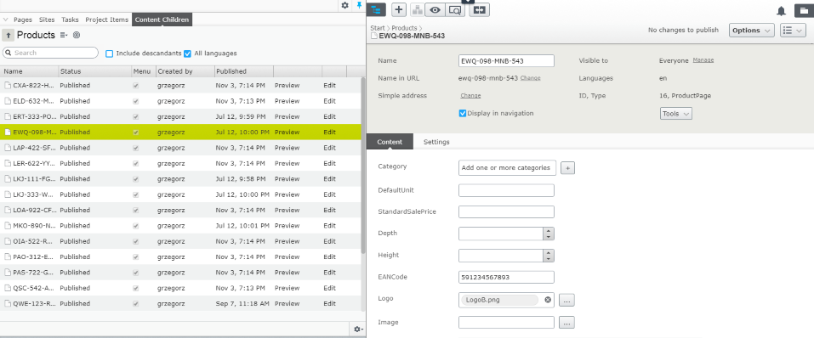Click the page icon of MKO-890 row
Viewport: 814px width, 338px height.
tap(8, 226)
